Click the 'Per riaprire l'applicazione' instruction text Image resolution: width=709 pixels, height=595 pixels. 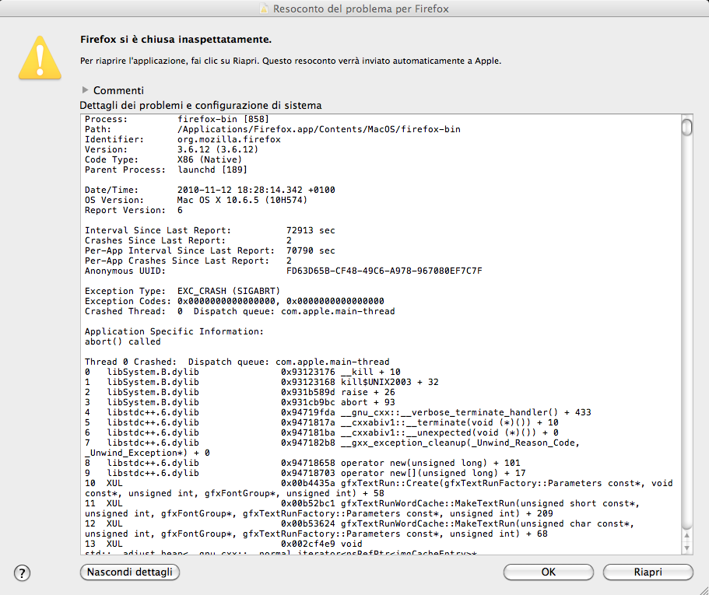pyautogui.click(x=291, y=61)
